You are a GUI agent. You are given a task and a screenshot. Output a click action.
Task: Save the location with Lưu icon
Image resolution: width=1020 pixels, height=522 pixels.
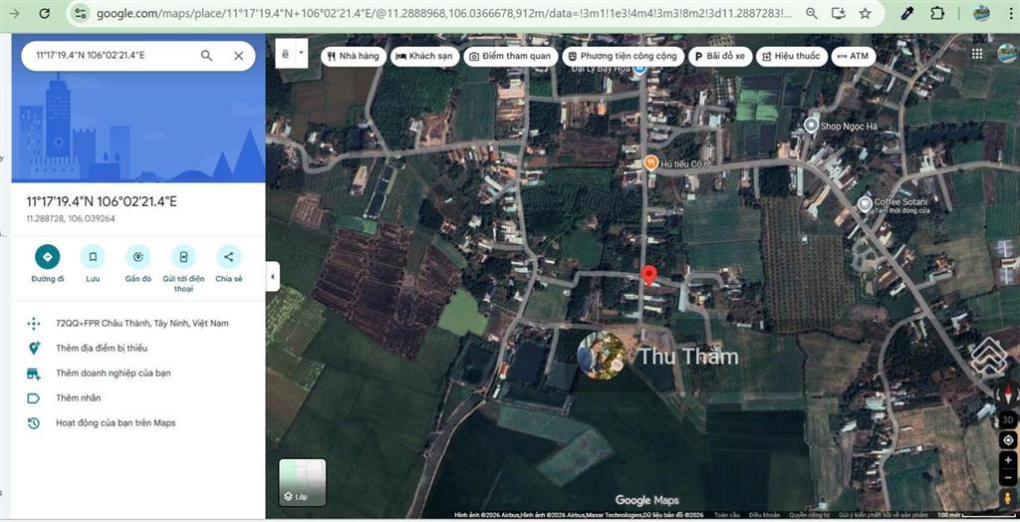click(x=93, y=257)
